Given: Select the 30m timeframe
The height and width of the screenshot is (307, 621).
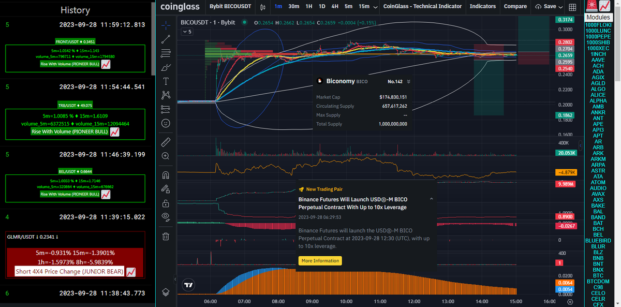Looking at the screenshot, I should pos(293,7).
